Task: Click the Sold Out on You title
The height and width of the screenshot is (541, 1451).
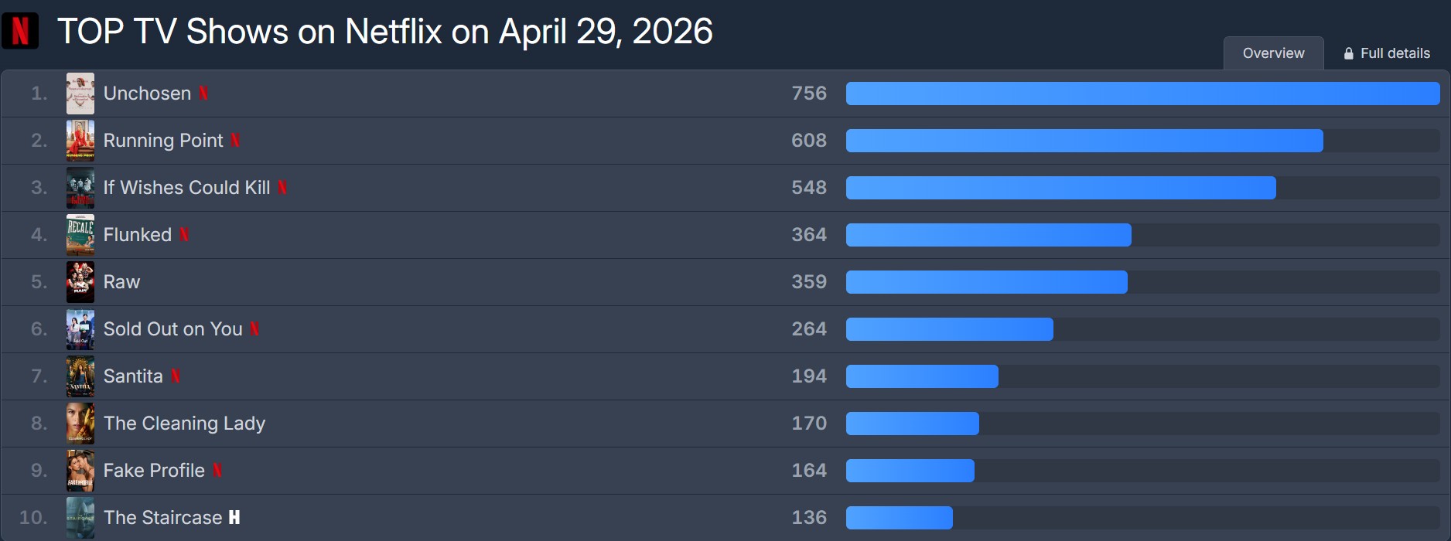Action: point(172,329)
